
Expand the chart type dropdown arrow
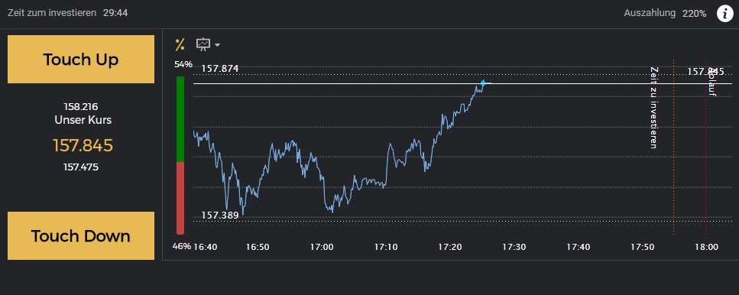point(217,45)
